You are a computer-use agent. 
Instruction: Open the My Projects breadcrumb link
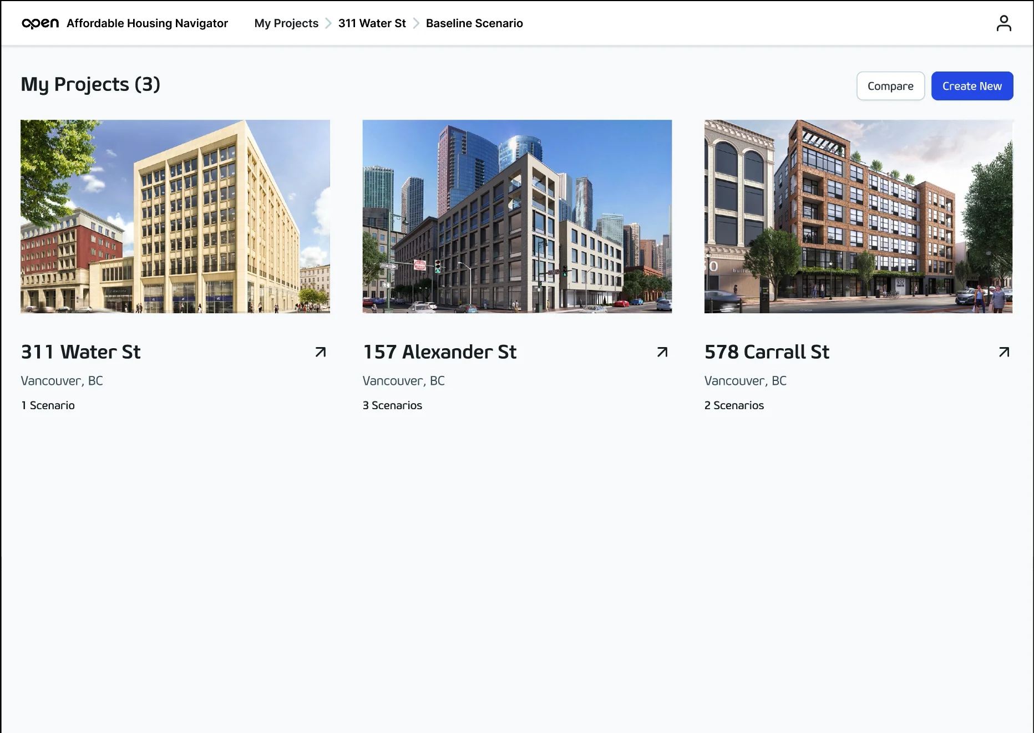[286, 23]
